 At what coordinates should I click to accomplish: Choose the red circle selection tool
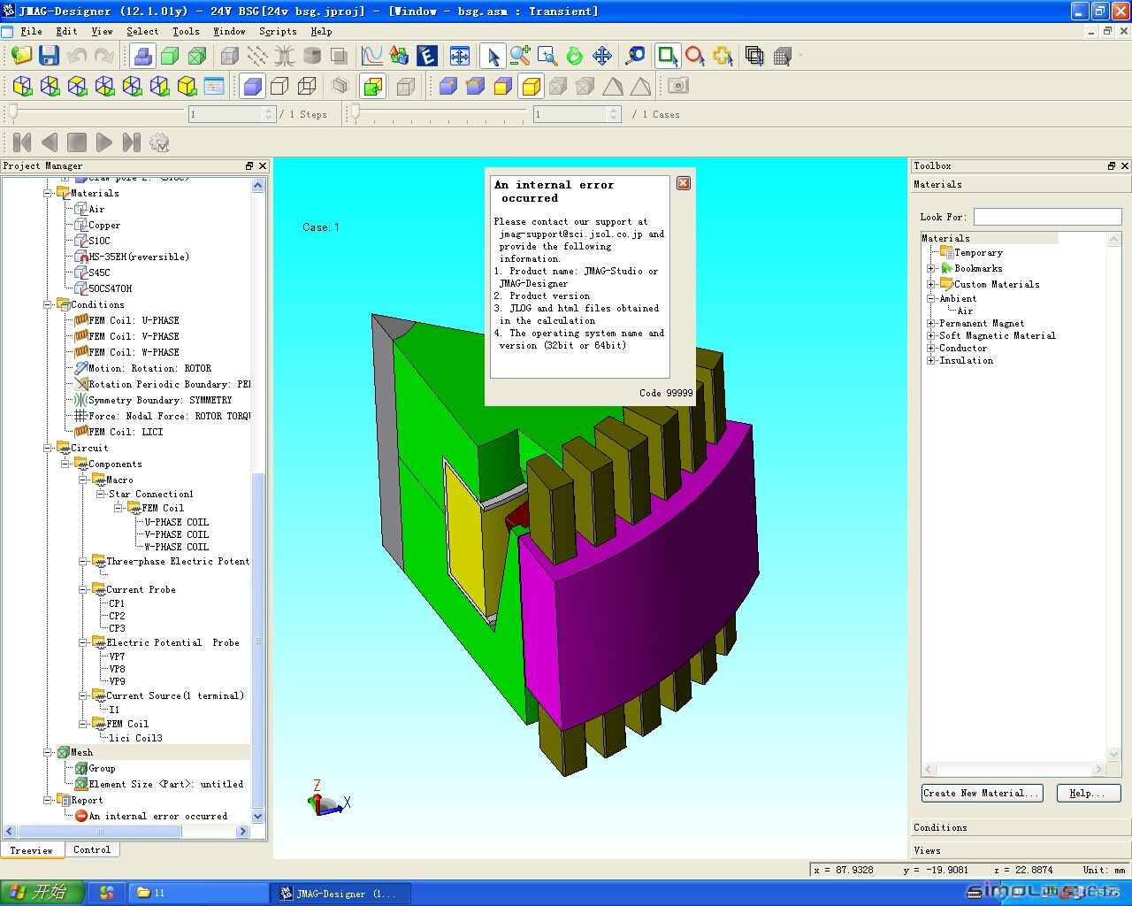(695, 56)
